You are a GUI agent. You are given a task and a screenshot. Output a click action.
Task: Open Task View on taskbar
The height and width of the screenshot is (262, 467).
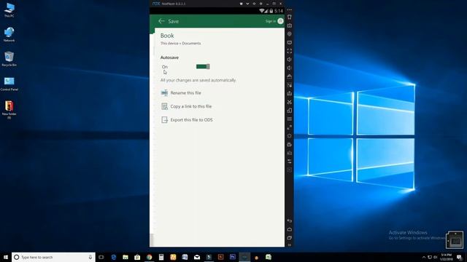pos(101,257)
